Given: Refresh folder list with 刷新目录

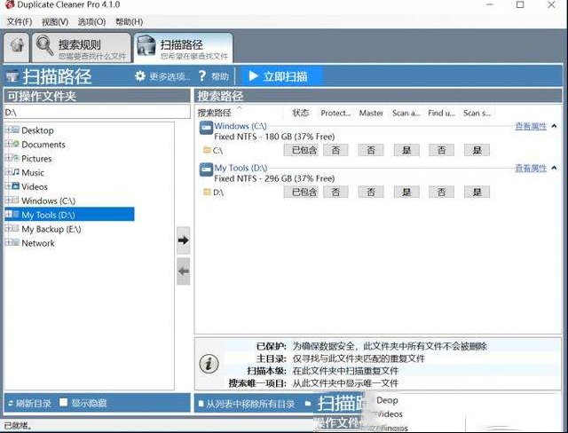Looking at the screenshot, I should (29, 404).
